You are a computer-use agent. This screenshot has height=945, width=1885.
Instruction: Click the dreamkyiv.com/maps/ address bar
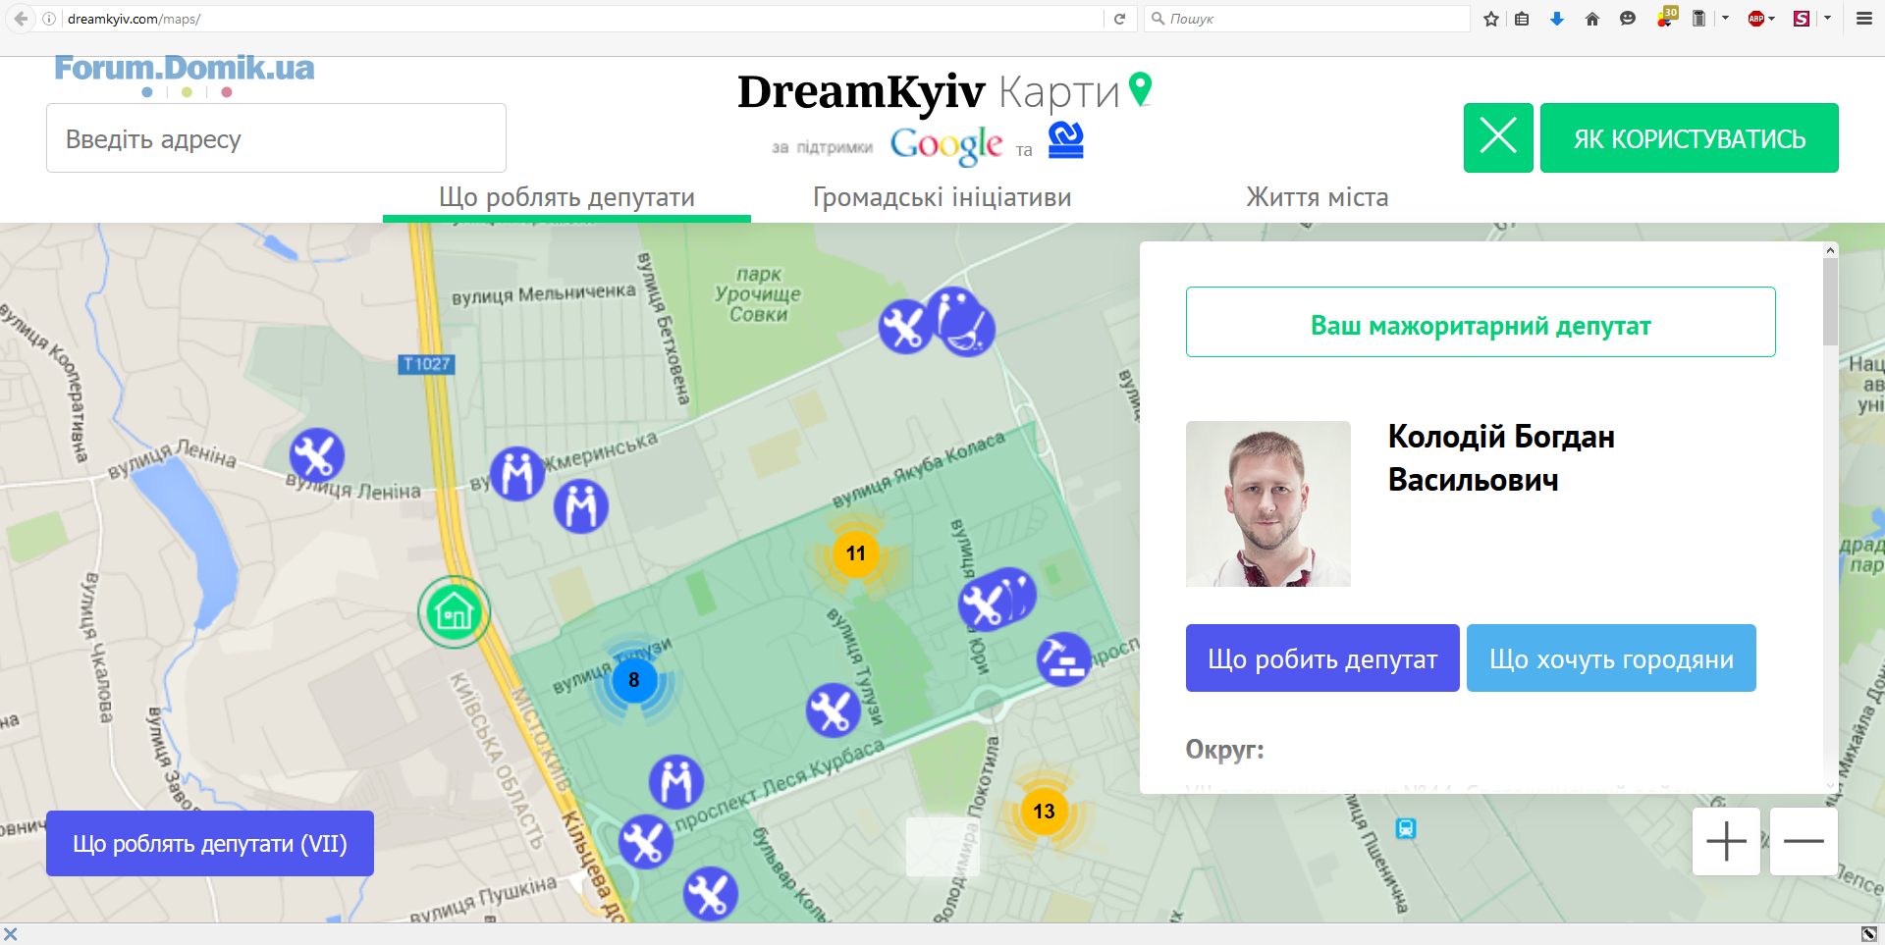pyautogui.click(x=579, y=19)
